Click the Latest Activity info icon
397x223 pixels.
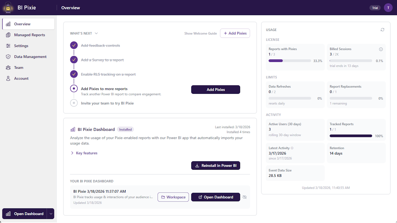coord(292,148)
